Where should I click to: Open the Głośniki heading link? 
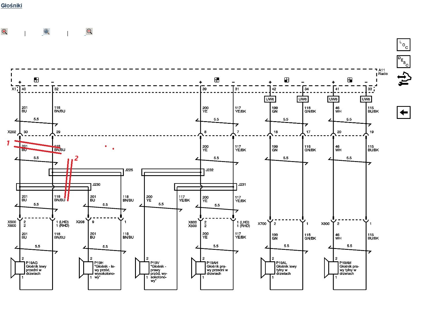[x=12, y=5]
